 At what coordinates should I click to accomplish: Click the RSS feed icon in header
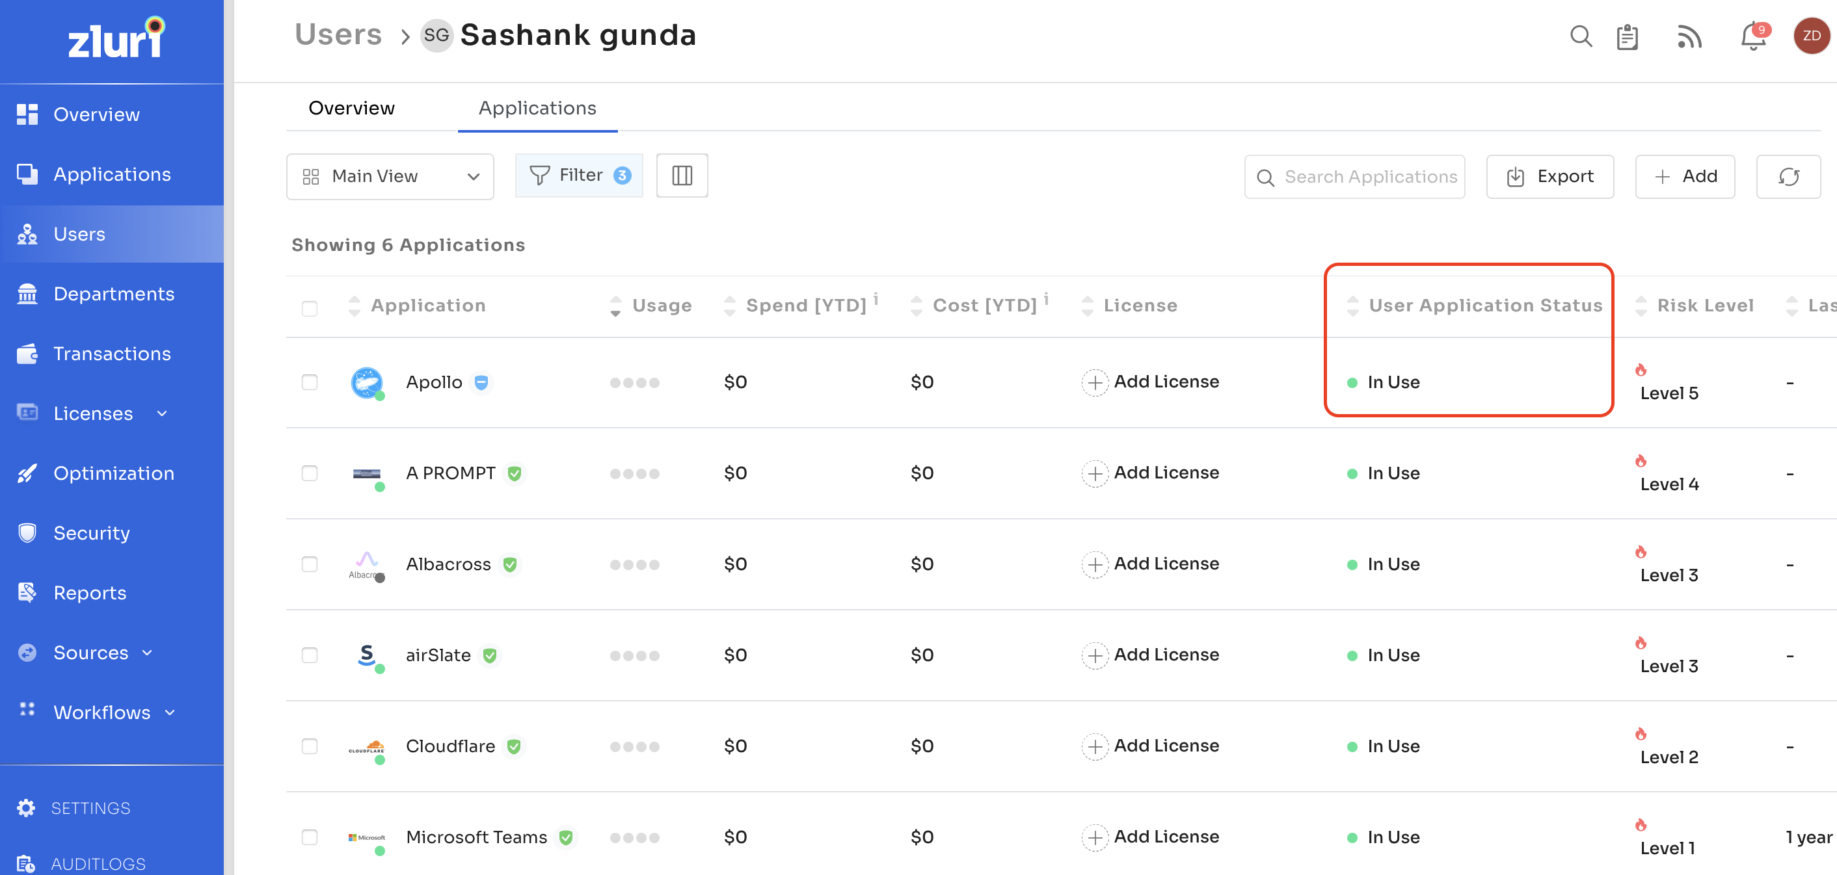pos(1689,36)
